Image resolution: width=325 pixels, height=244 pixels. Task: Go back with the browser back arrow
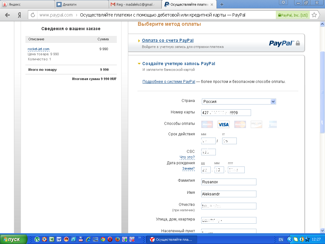(x=8, y=15)
